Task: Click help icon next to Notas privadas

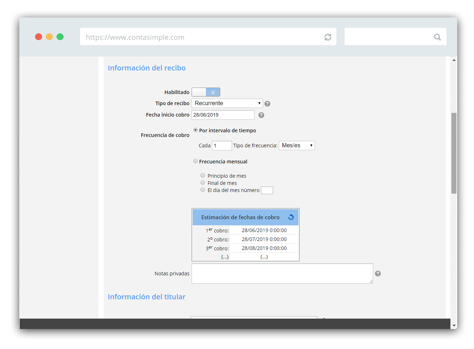Action: [378, 274]
